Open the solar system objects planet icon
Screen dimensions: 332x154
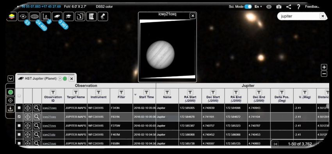coord(57,16)
